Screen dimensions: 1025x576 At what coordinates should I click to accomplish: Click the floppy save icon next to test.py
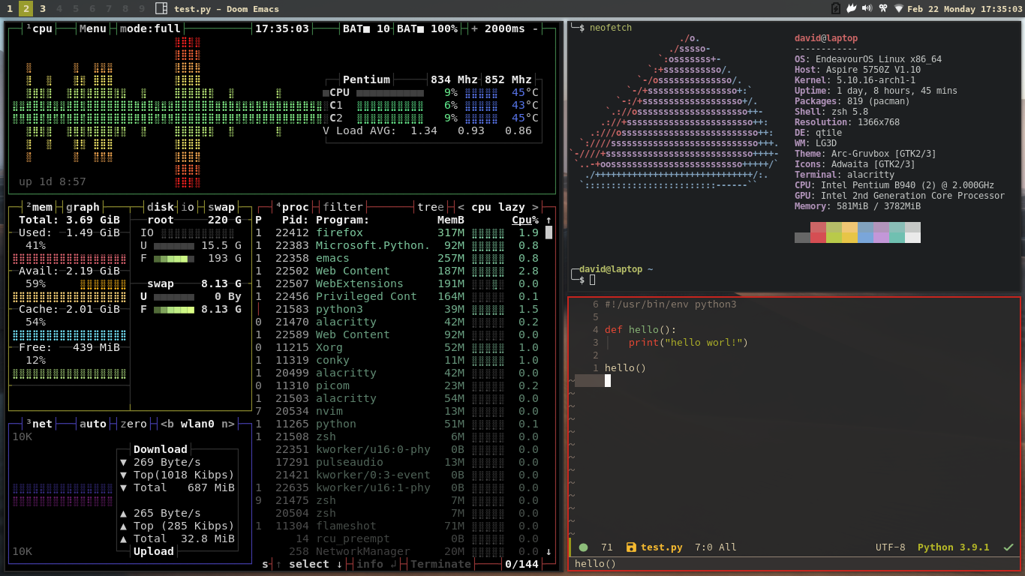point(631,547)
